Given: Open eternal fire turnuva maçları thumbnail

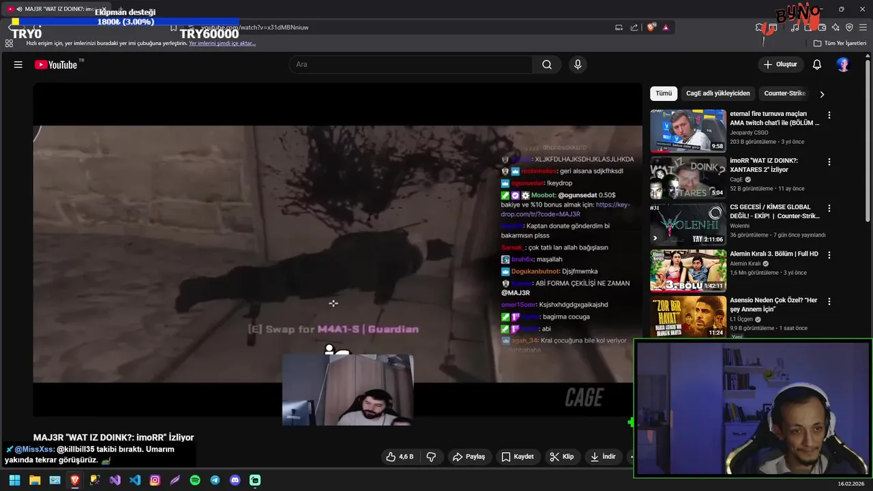Looking at the screenshot, I should [x=688, y=131].
